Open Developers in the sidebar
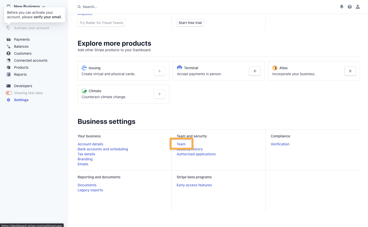Viewport: 368px width, 227px height. 23,86
